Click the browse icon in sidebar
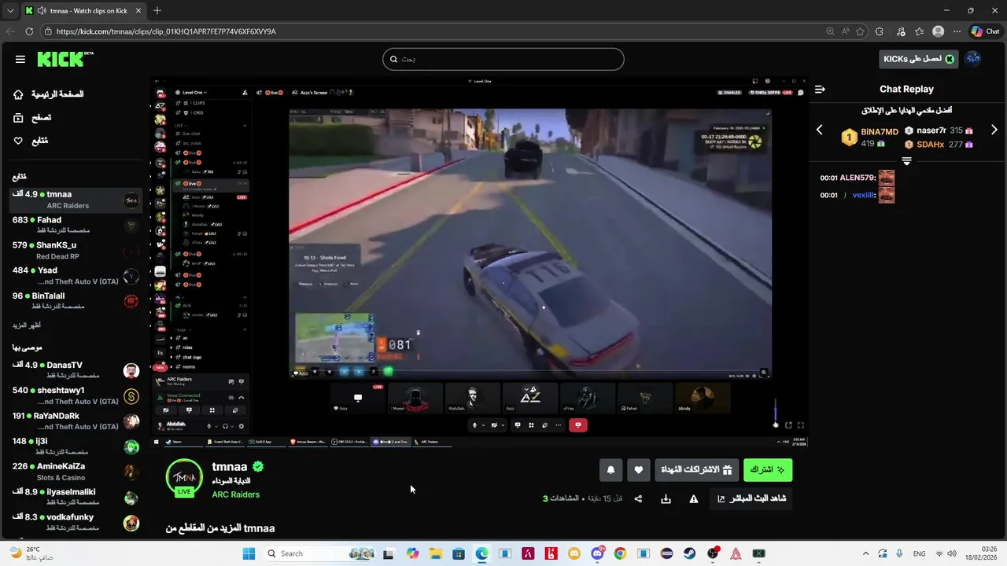 click(x=19, y=118)
